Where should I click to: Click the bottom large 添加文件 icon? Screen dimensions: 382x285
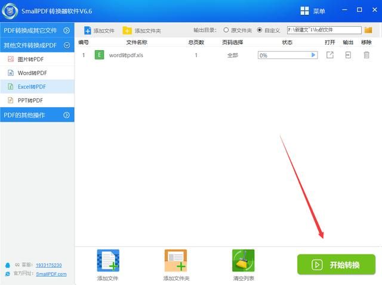(x=108, y=261)
